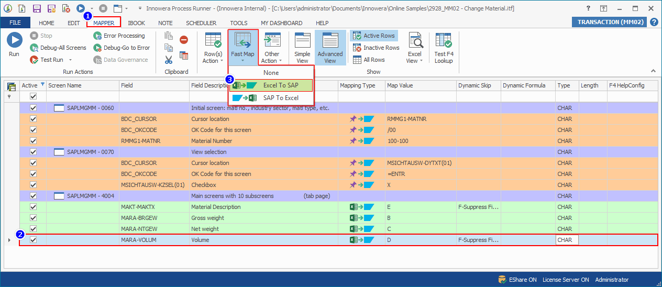Click the ribbon display options icon

coord(604,8)
